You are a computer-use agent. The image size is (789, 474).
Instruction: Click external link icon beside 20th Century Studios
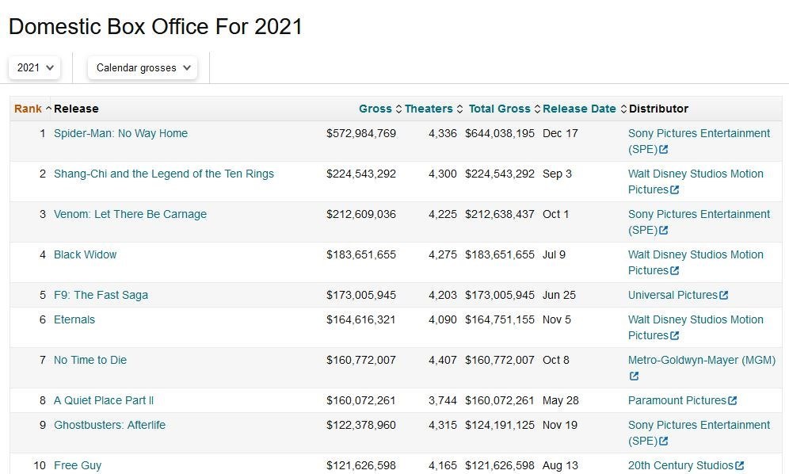point(740,466)
